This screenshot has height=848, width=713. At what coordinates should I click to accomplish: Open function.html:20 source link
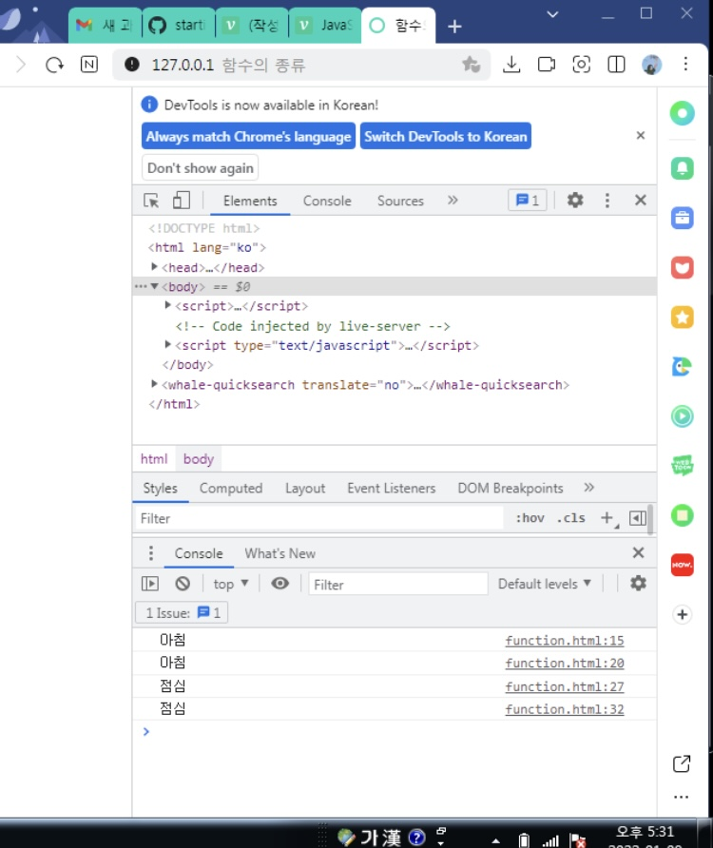(565, 663)
